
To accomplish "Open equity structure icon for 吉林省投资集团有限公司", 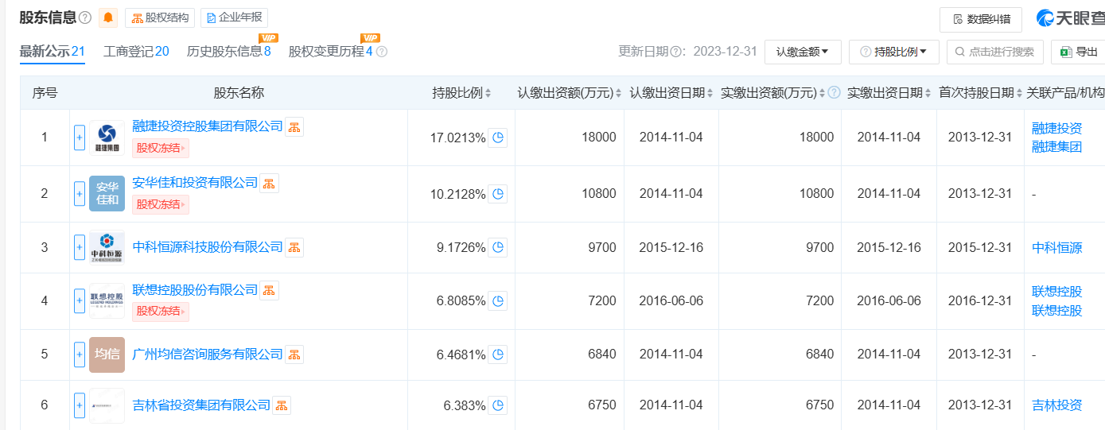I will tap(282, 405).
